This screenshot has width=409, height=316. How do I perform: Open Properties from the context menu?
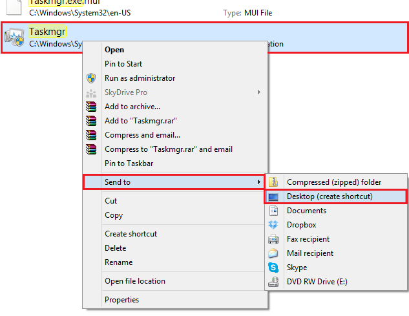point(175,300)
